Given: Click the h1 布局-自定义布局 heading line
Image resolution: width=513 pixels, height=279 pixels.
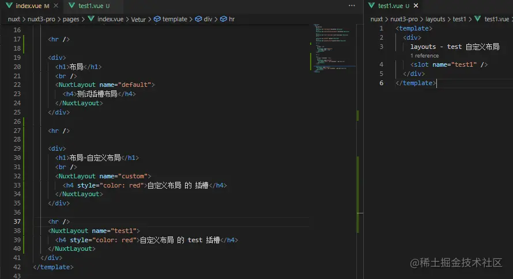Looking at the screenshot, I should (x=97, y=158).
